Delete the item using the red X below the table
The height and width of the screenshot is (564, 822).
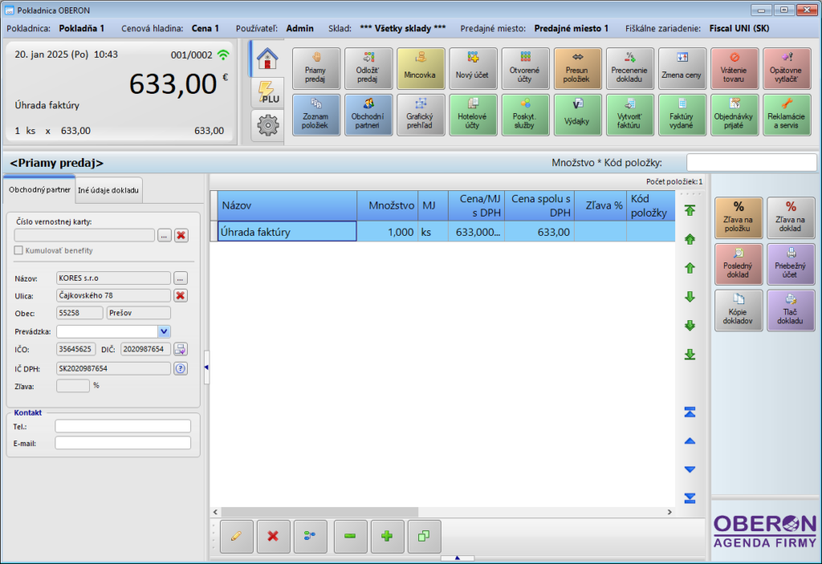click(273, 536)
